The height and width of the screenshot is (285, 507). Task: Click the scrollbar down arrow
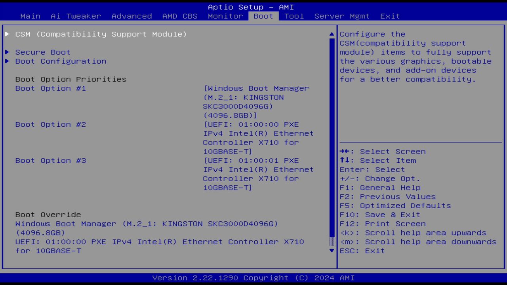tap(332, 250)
